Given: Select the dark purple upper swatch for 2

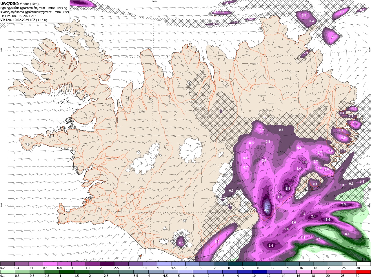Looking at the screenshot, I should pyautogui.click(x=107, y=264).
